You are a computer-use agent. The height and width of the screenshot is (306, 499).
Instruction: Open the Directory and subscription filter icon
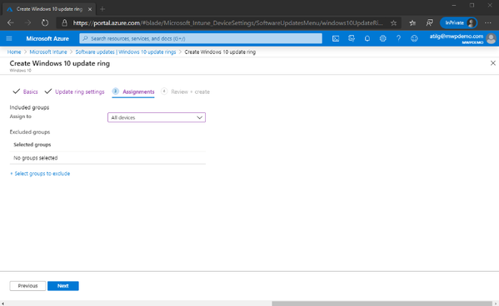[x=352, y=38]
